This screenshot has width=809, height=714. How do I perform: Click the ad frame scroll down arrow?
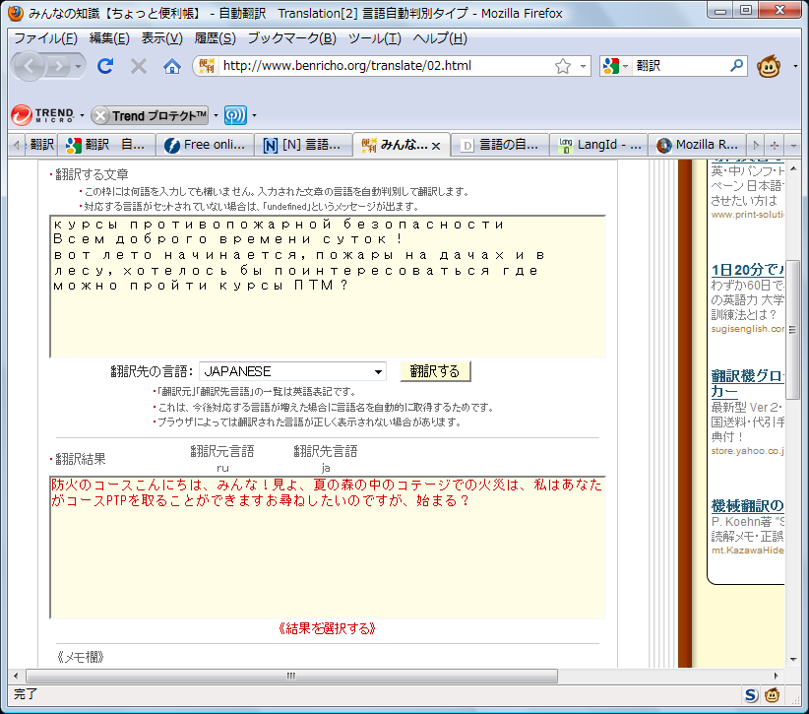pos(793,659)
